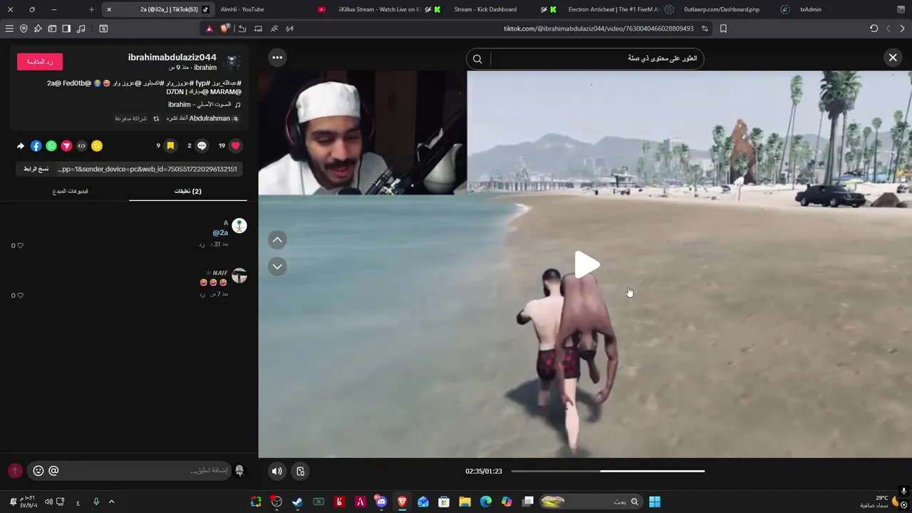Go to previous video with up arrow
912x513 pixels.
point(277,240)
